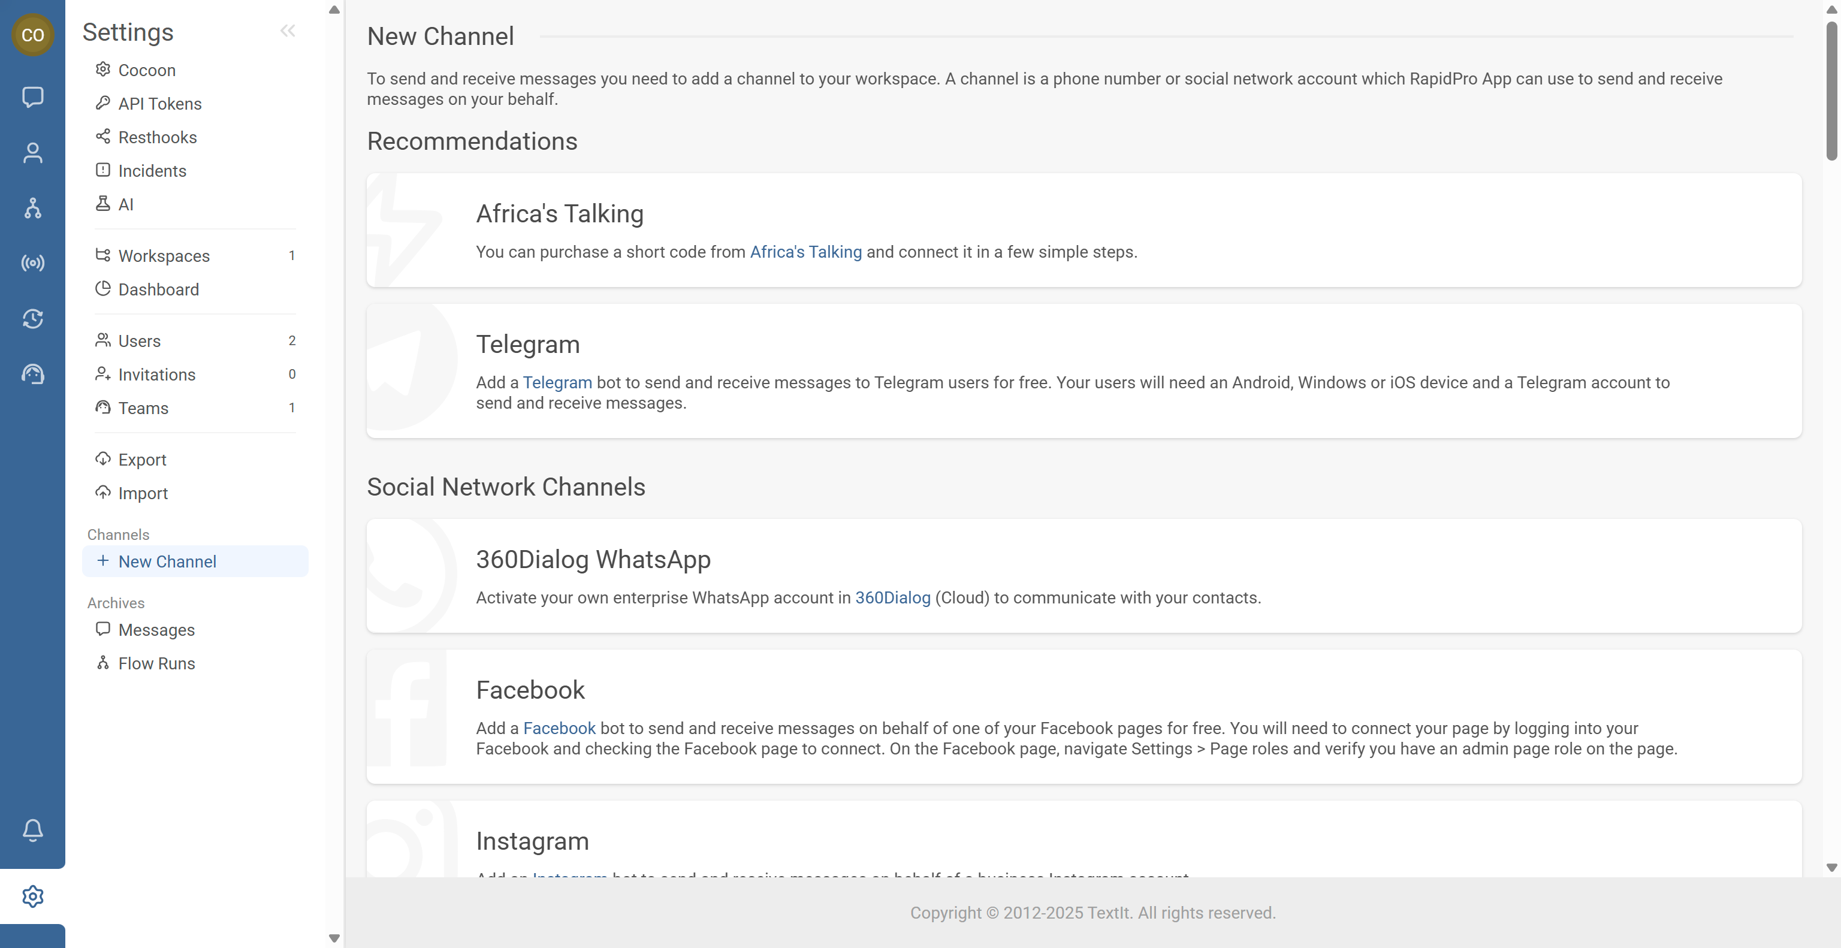This screenshot has width=1841, height=948.
Task: Open Tickets headset icon in left rail
Action: tap(33, 374)
